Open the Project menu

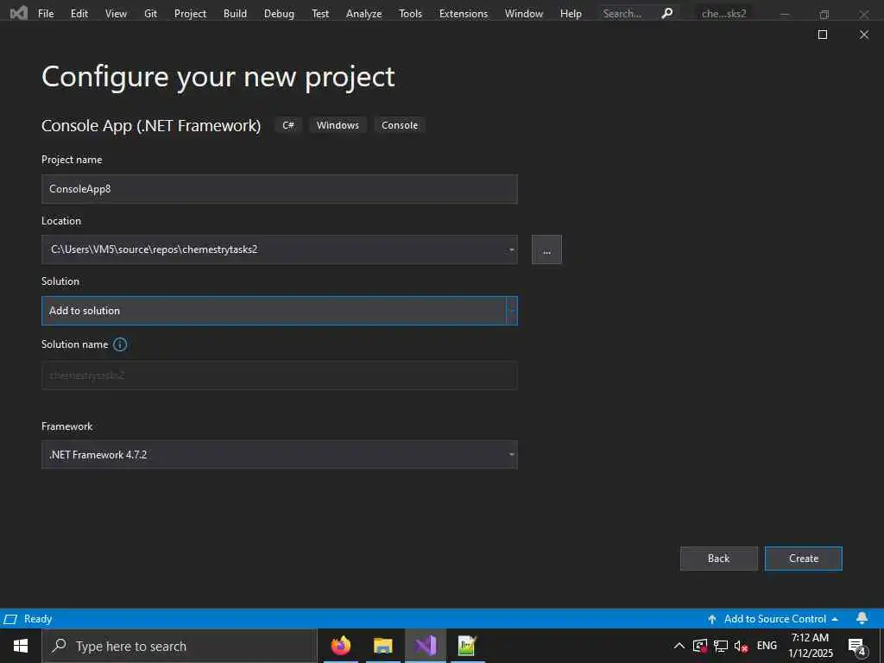(190, 14)
